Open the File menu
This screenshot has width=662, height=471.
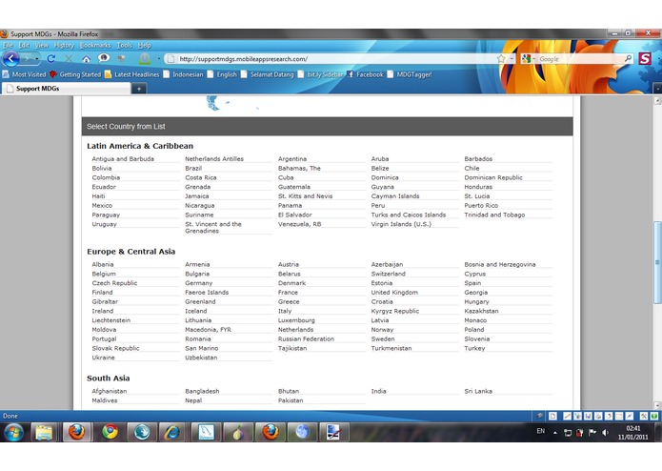click(8, 45)
